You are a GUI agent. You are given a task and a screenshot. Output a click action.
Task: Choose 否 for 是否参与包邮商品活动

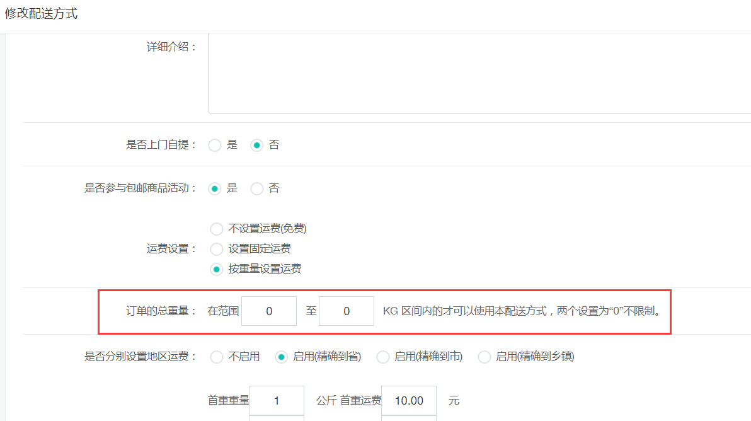point(257,188)
